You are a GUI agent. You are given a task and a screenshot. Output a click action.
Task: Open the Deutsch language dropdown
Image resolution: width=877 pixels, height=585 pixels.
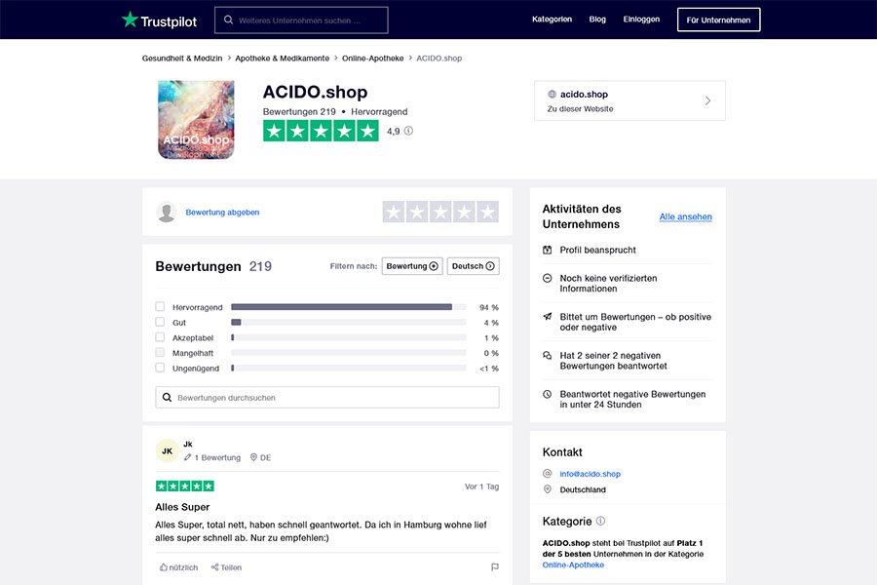(x=474, y=266)
